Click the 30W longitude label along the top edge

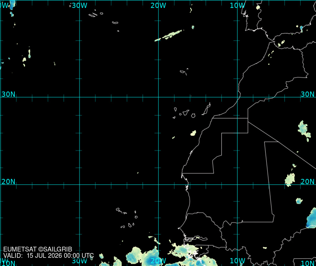[x=80, y=6]
